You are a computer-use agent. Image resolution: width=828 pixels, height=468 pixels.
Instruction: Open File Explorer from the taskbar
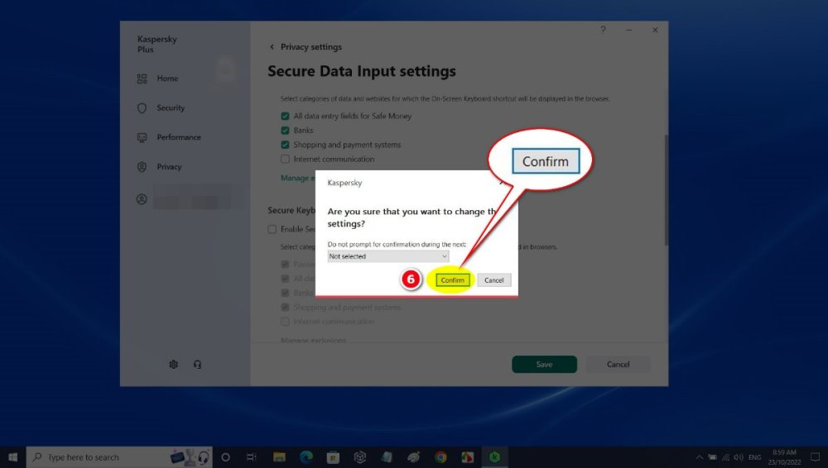(x=279, y=457)
